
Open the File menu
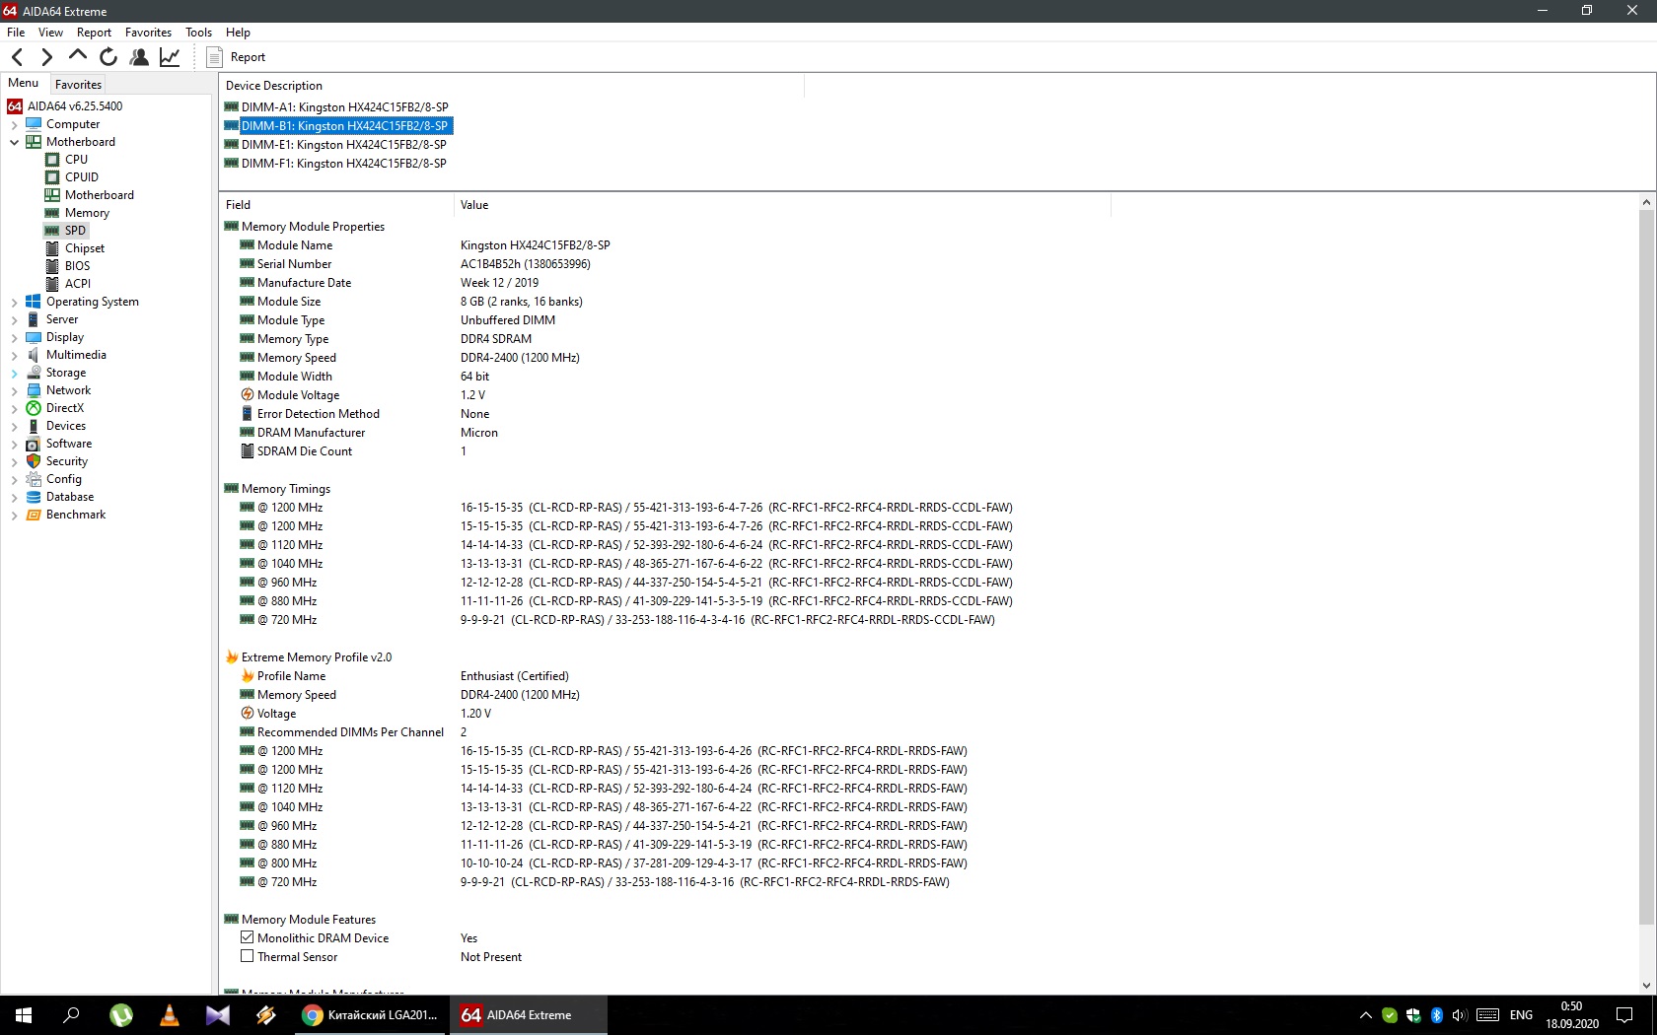coord(16,33)
